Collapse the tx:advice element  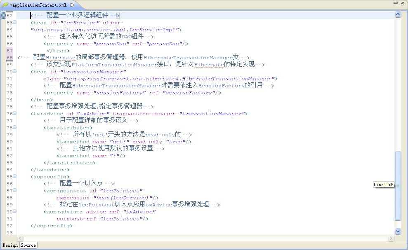tap(14, 114)
